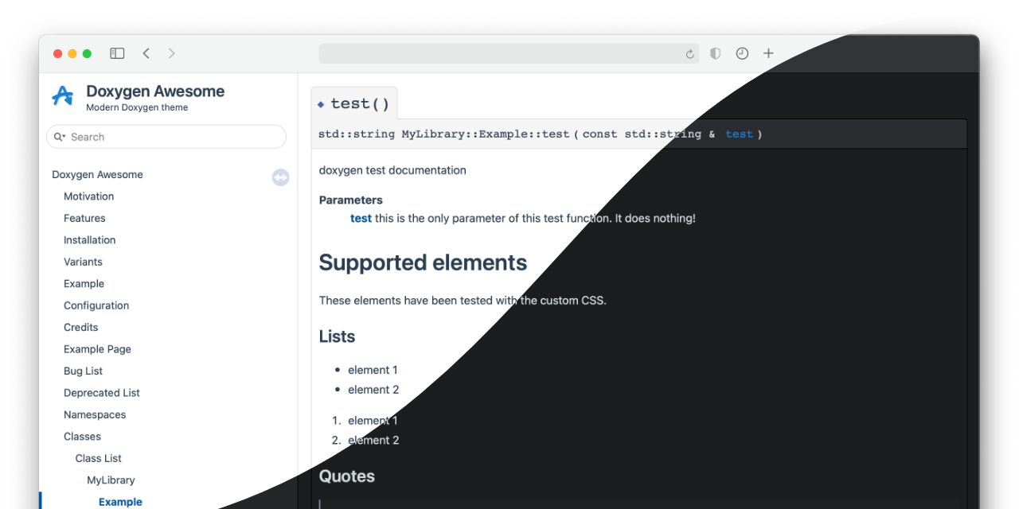Switch to the test() tab

coord(353,103)
